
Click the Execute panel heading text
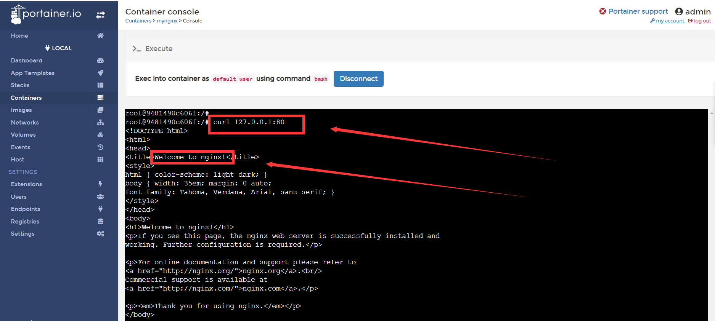tap(159, 48)
